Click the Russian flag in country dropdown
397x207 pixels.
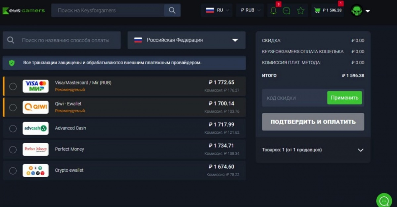(x=138, y=40)
